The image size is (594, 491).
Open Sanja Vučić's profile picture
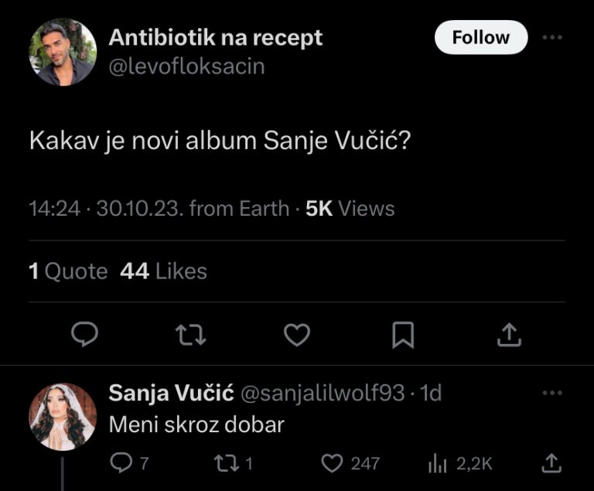[63, 417]
